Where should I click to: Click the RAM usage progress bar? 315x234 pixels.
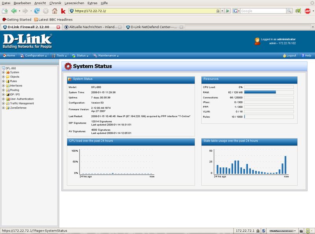tap(269, 92)
